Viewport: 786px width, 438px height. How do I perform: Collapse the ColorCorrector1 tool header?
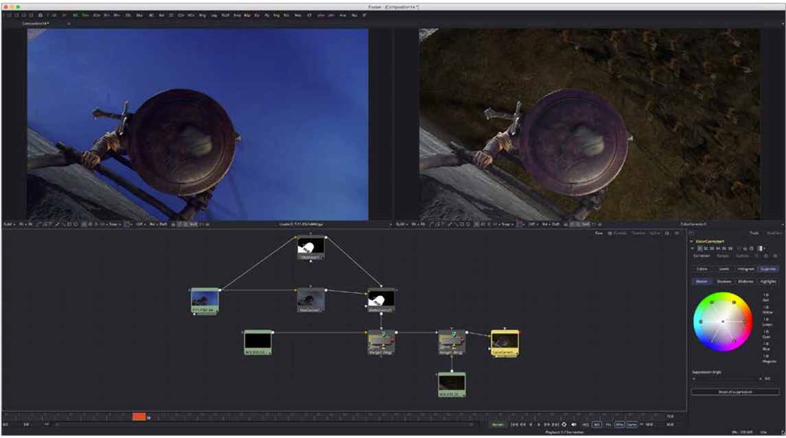click(x=692, y=241)
